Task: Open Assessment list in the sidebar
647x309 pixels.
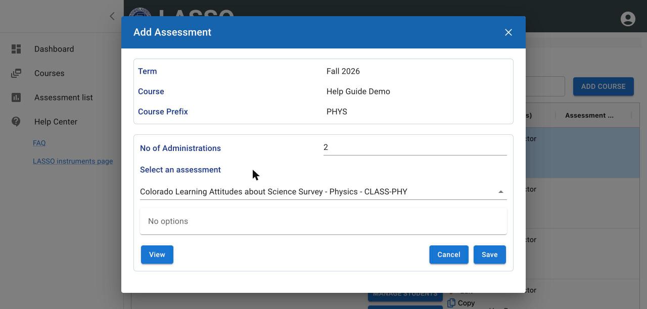Action: pyautogui.click(x=64, y=97)
